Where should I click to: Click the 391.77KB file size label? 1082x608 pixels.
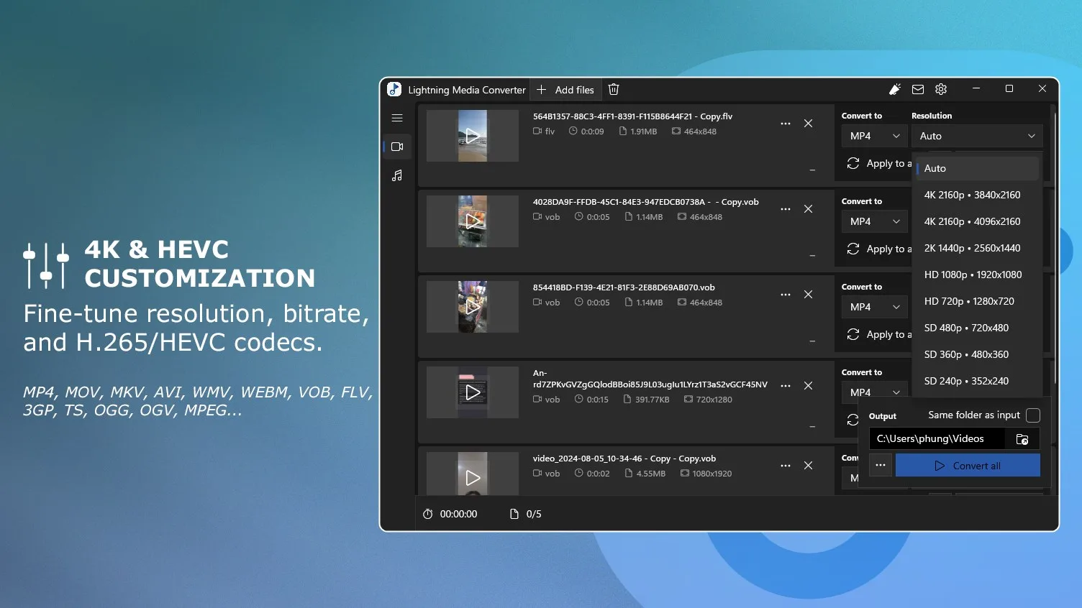pyautogui.click(x=646, y=400)
